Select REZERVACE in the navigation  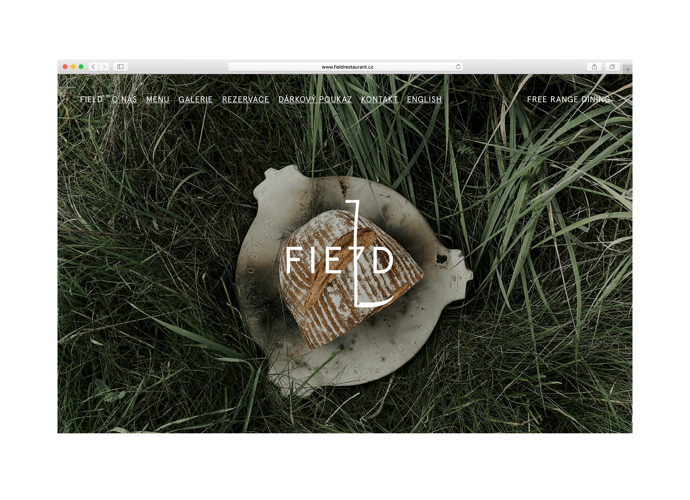[x=246, y=99]
